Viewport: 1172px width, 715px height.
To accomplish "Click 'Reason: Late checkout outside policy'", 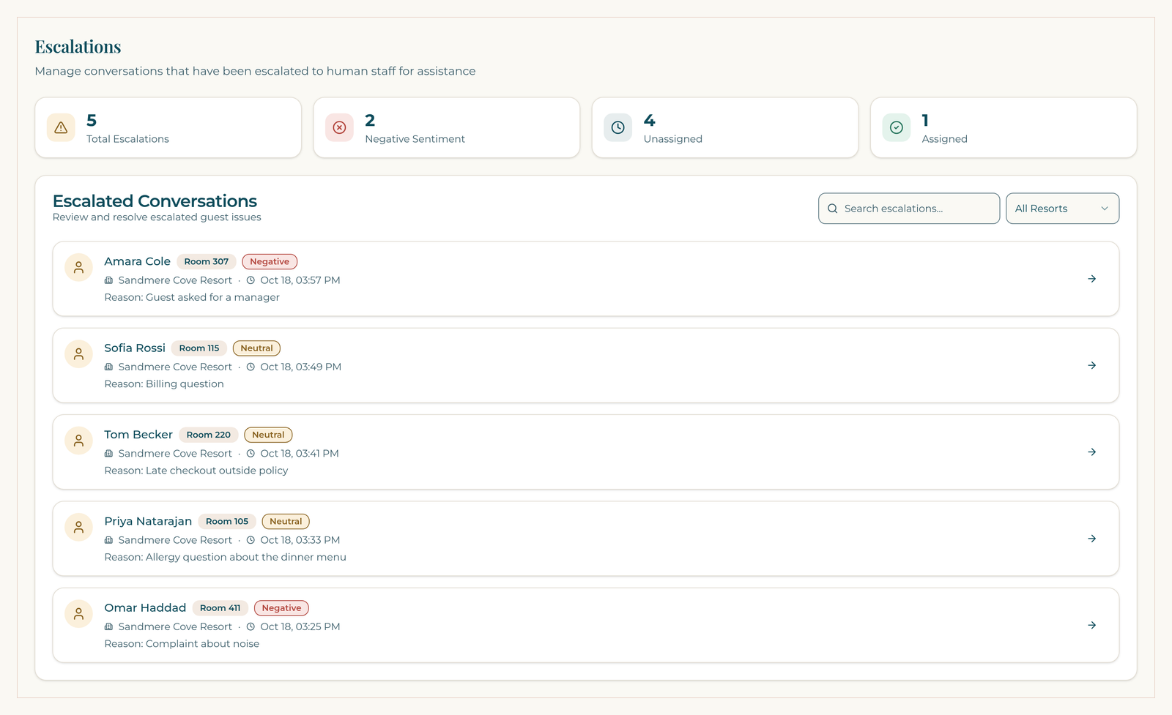I will [196, 471].
